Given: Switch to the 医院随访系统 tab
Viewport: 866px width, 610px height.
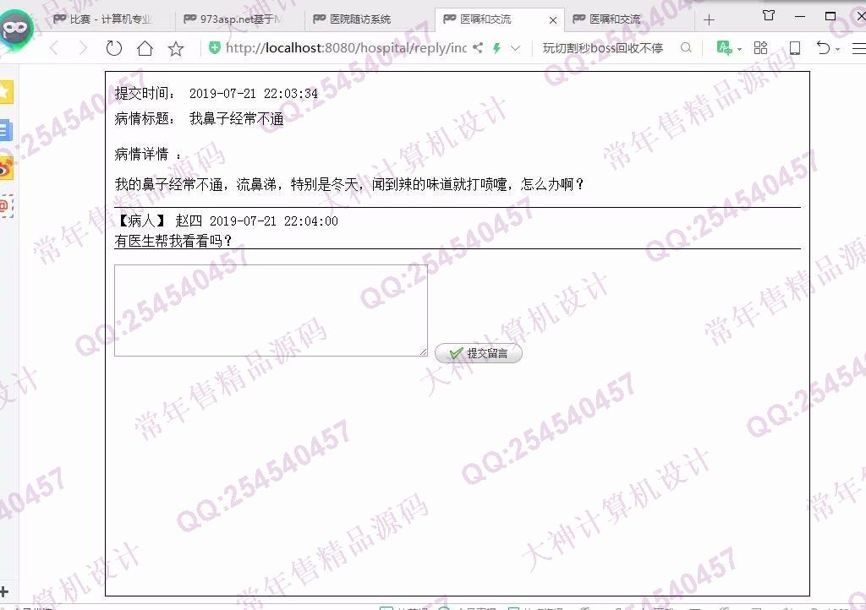Looking at the screenshot, I should click(367, 19).
